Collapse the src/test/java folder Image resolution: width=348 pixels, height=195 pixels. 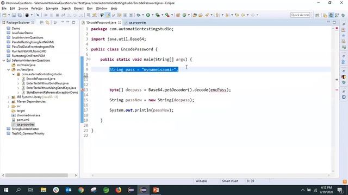pos(9,70)
